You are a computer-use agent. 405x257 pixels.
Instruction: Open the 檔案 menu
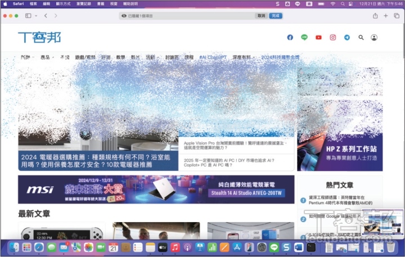[x=33, y=4]
